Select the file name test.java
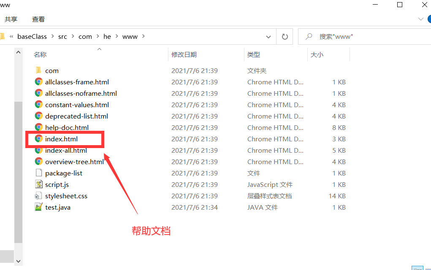Viewport: 431px width, 270px height. (x=58, y=208)
